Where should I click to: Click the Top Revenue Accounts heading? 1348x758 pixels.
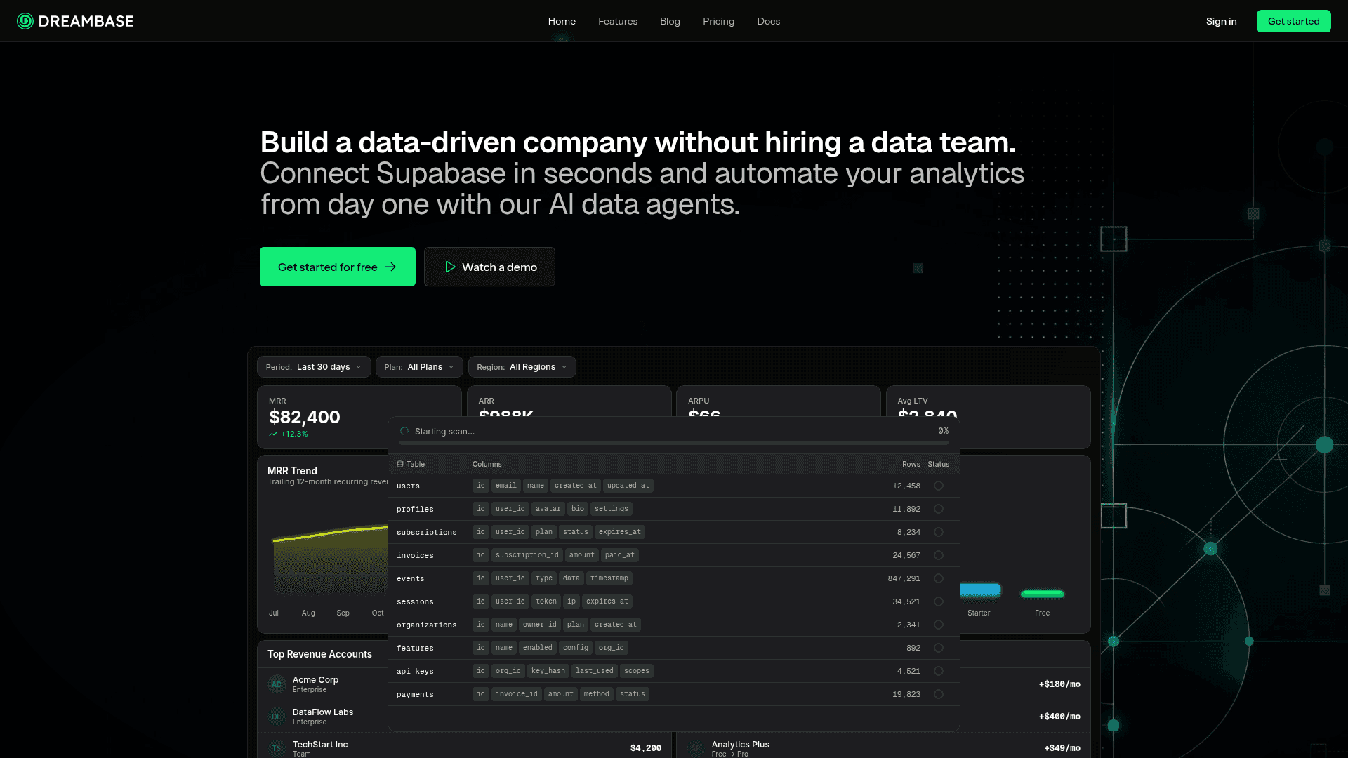pyautogui.click(x=319, y=654)
